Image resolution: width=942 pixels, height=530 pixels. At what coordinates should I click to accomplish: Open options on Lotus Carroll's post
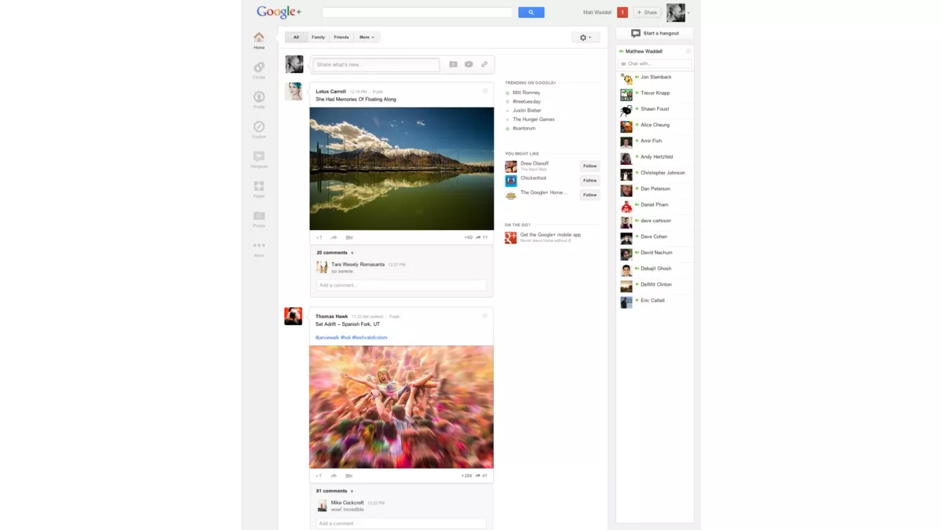485,92
